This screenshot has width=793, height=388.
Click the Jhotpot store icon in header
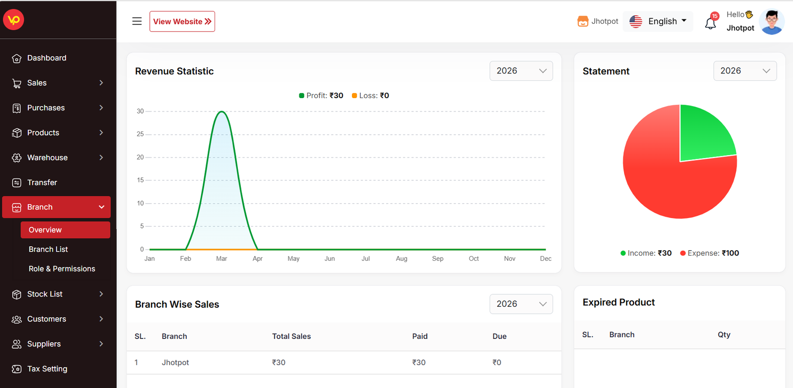(583, 21)
